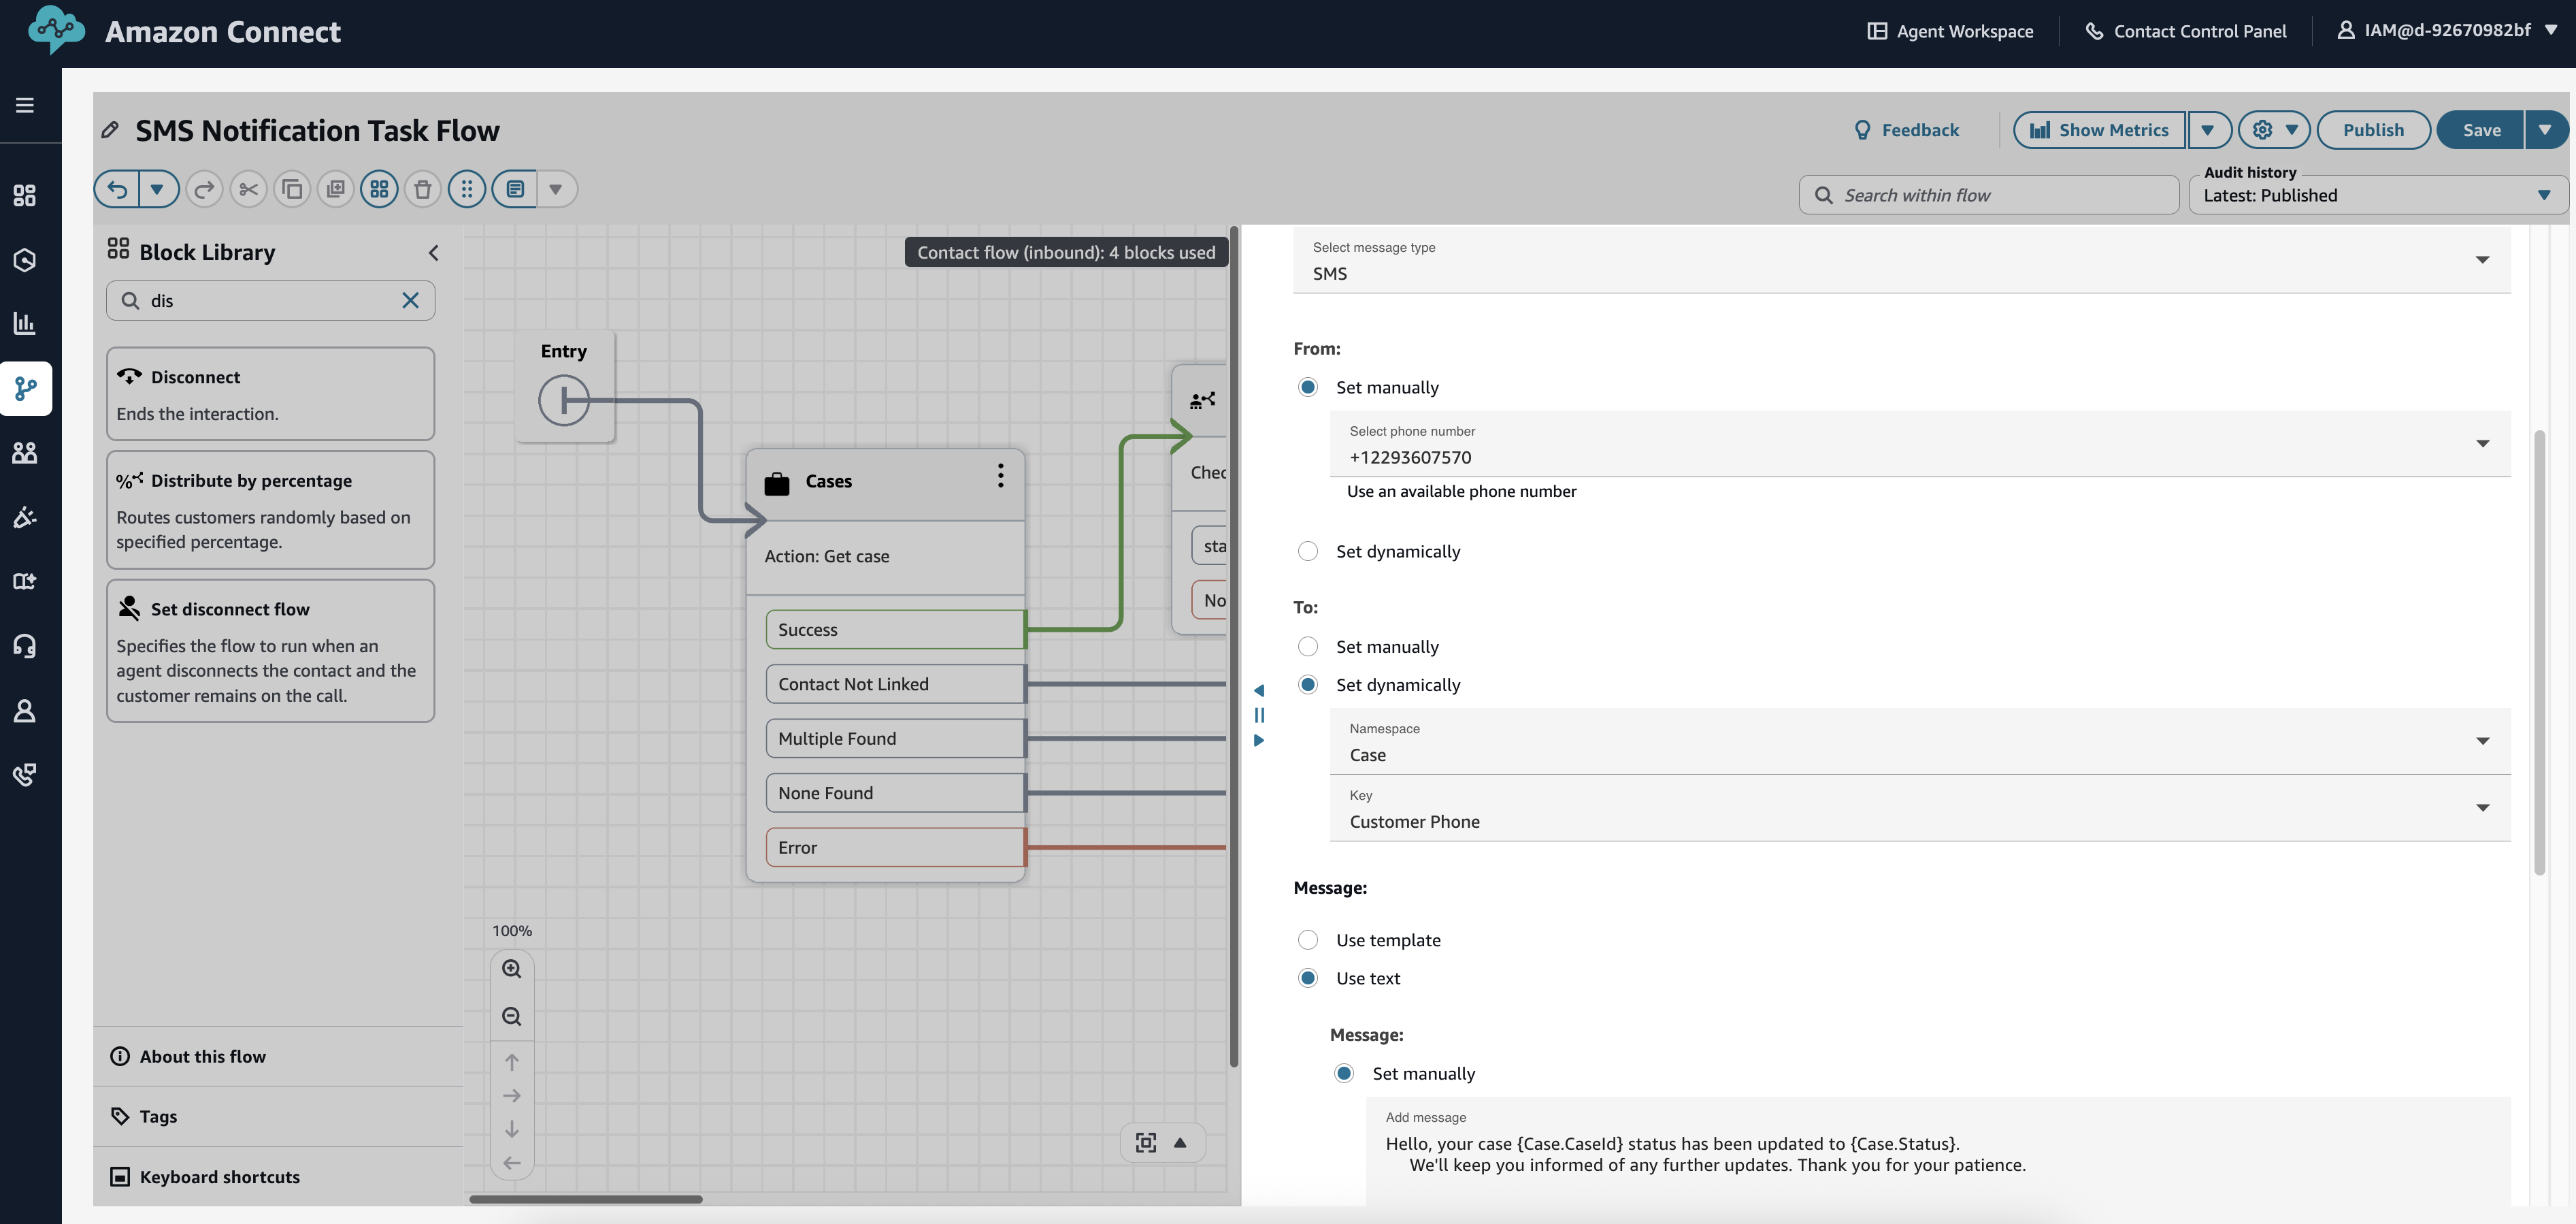Click the undo arrow in the flow toolbar
Screen dimensions: 2576x1224
pos(118,189)
